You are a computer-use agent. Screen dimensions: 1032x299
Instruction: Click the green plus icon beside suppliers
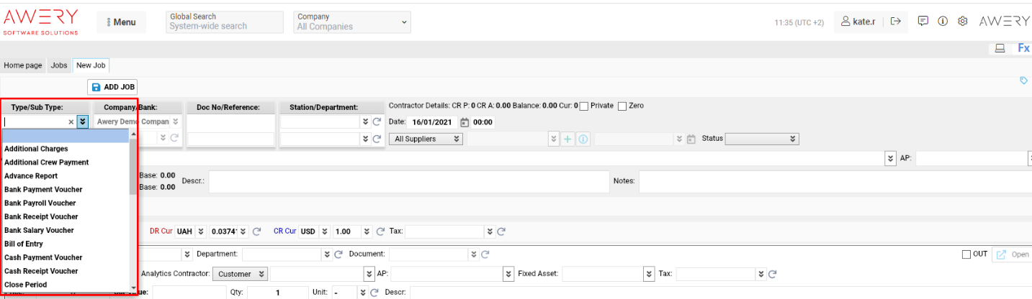point(567,139)
